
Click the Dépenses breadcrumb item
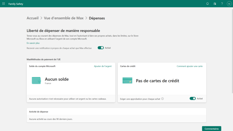tap(97, 18)
